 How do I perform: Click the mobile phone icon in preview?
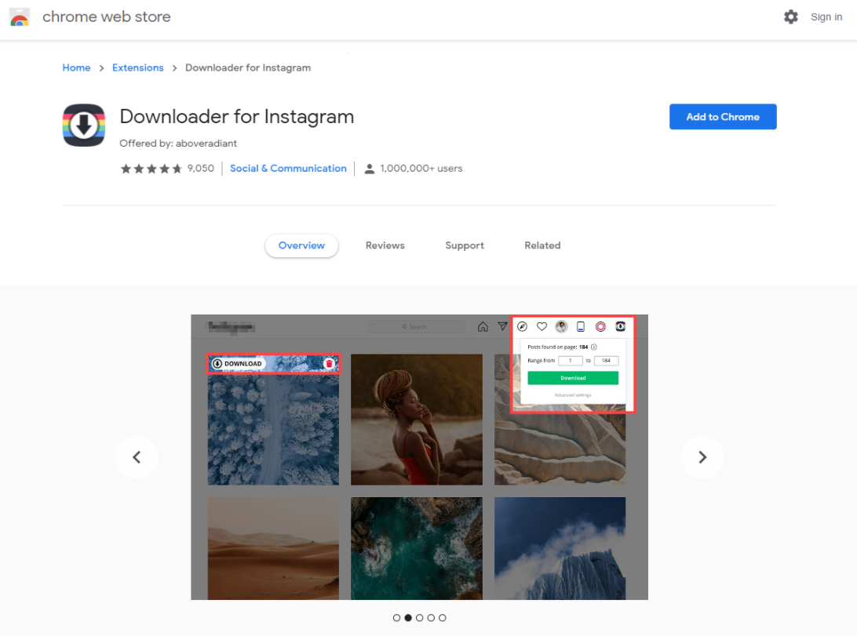pyautogui.click(x=581, y=326)
